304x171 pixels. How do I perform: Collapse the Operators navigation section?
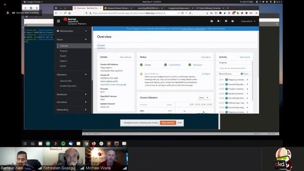click(72, 75)
